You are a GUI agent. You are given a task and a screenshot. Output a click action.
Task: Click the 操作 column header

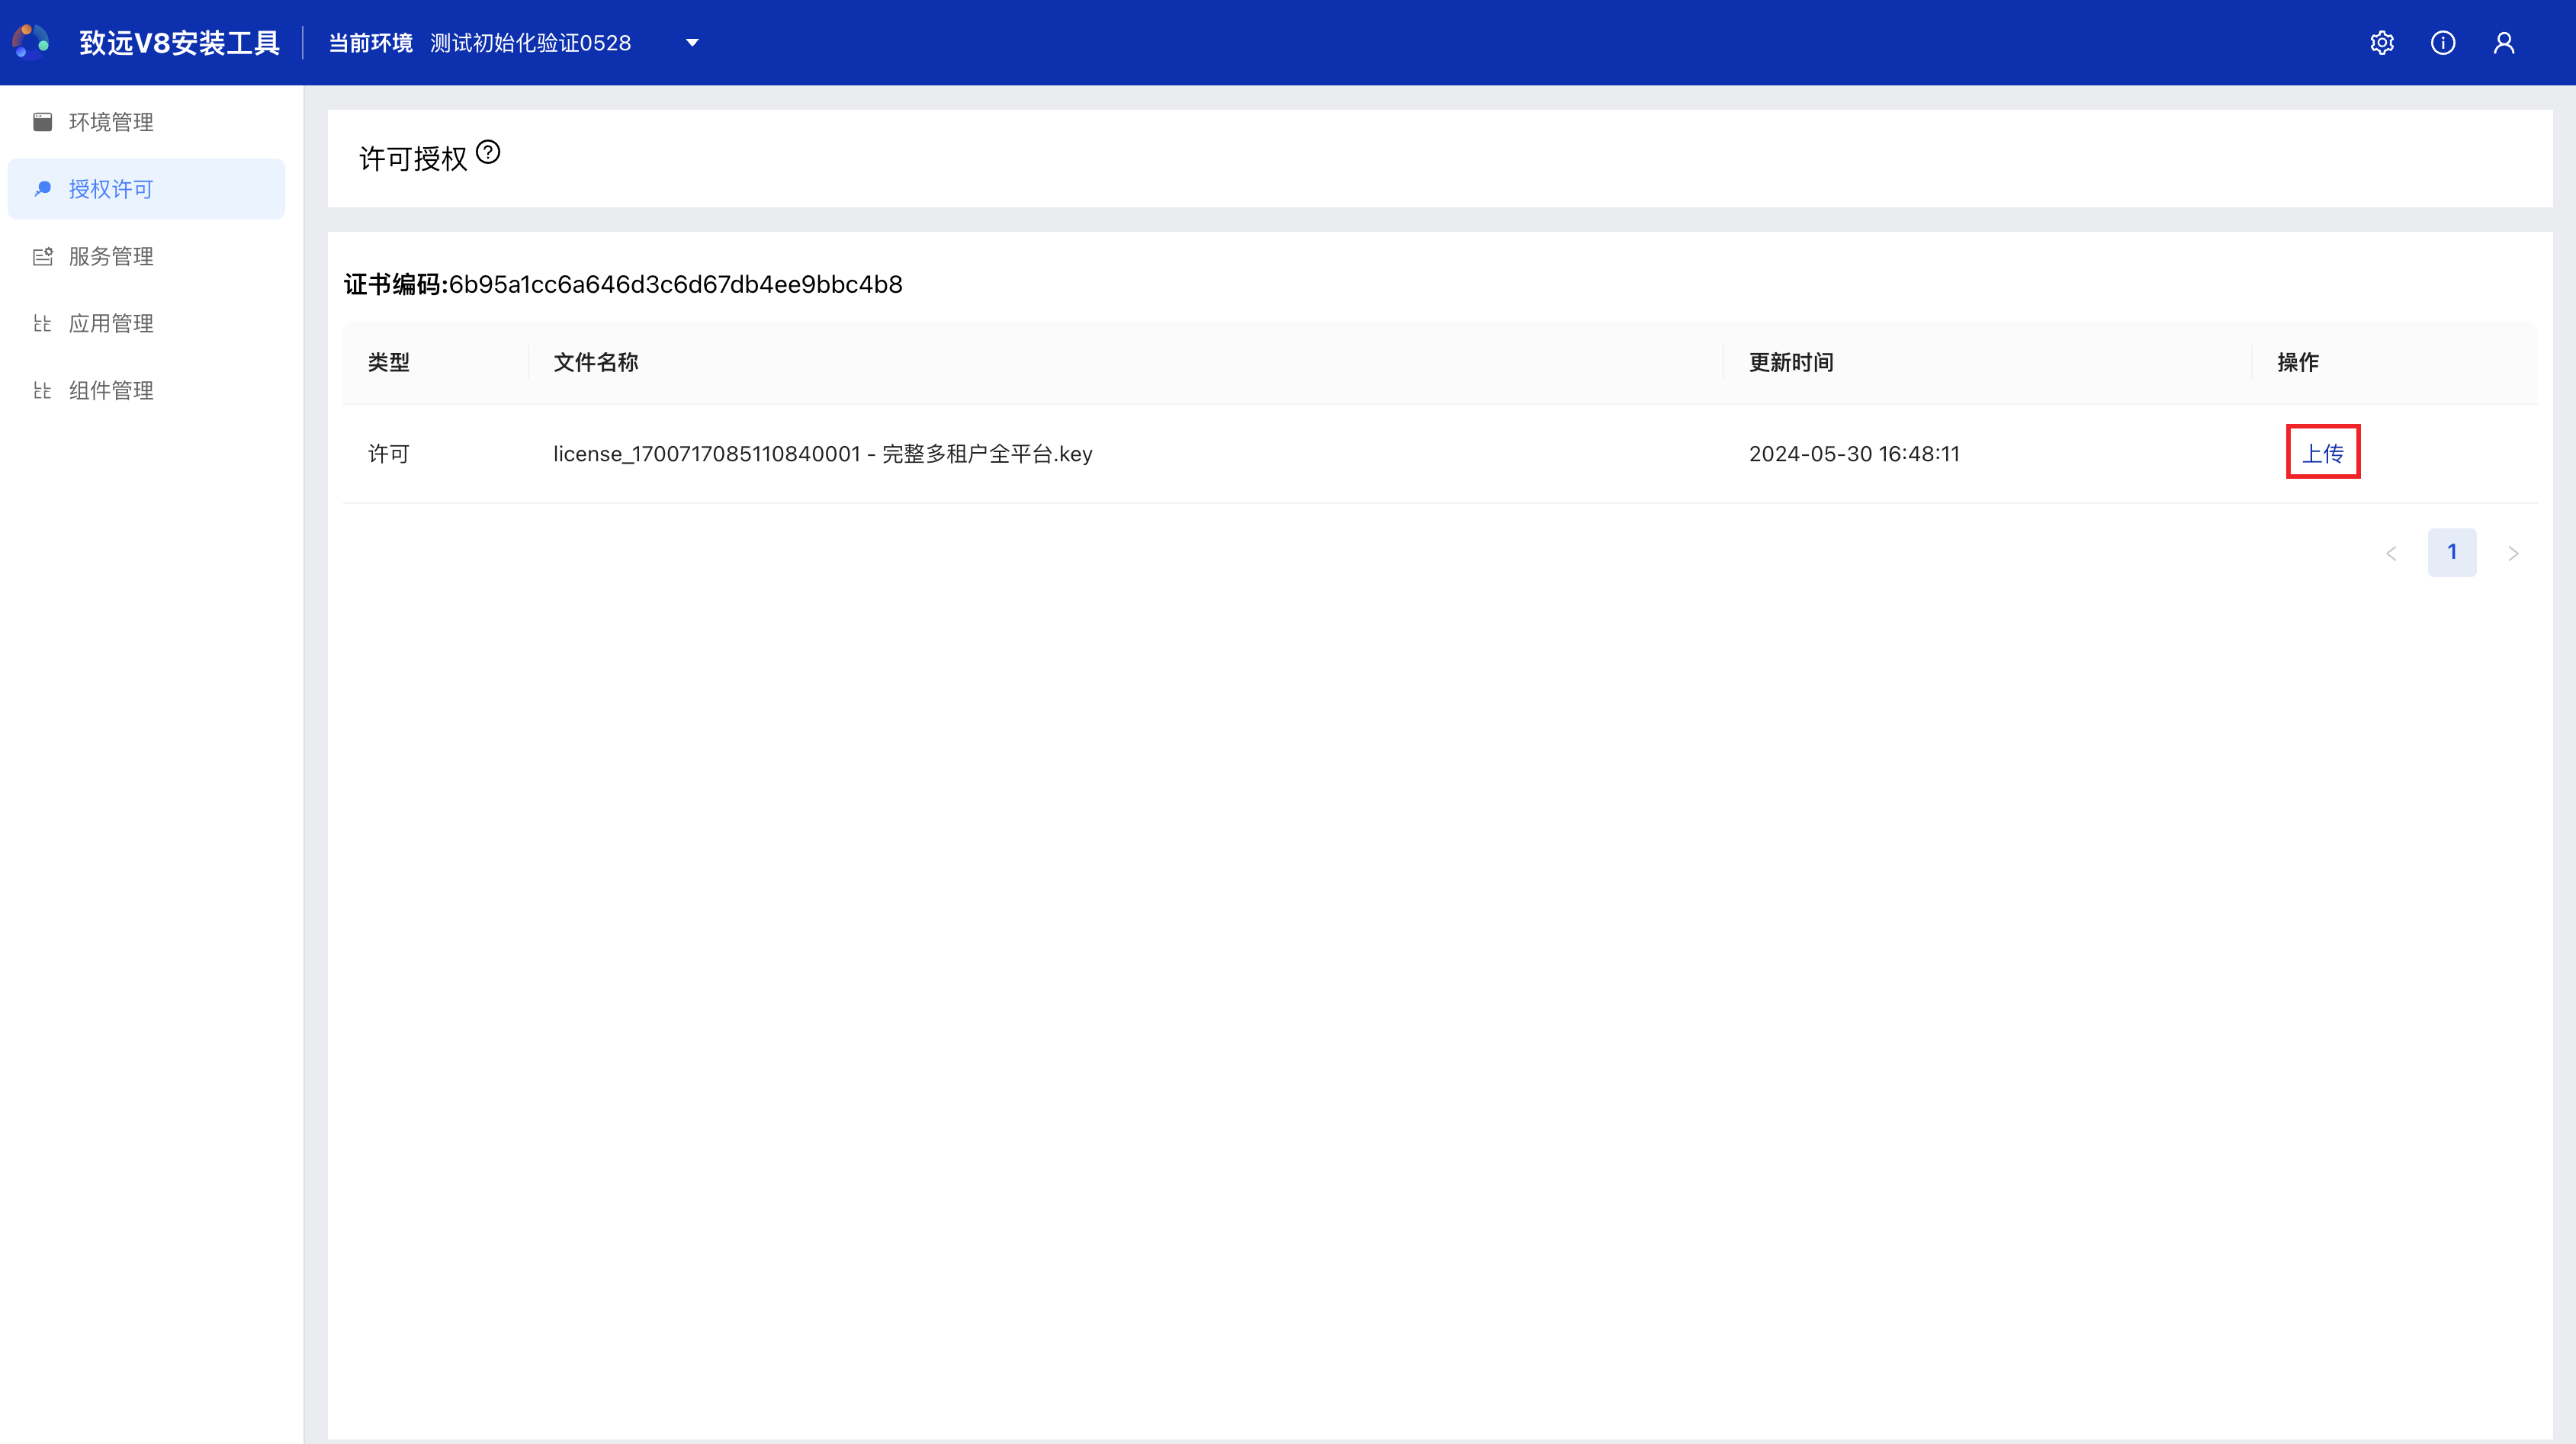pyautogui.click(x=2298, y=362)
